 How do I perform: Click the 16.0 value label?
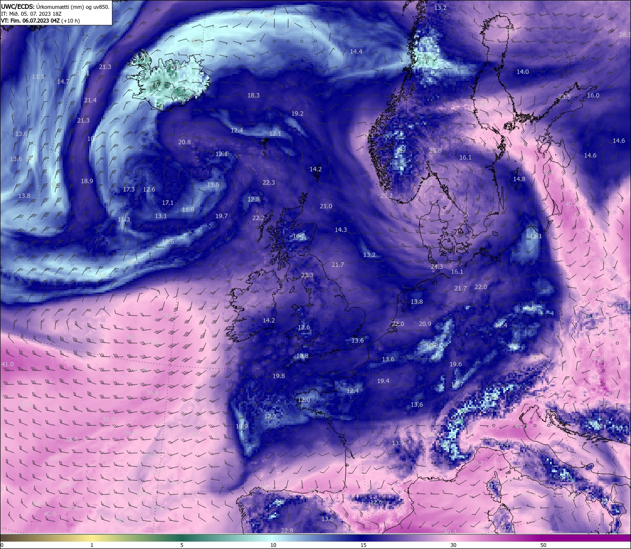tap(593, 96)
